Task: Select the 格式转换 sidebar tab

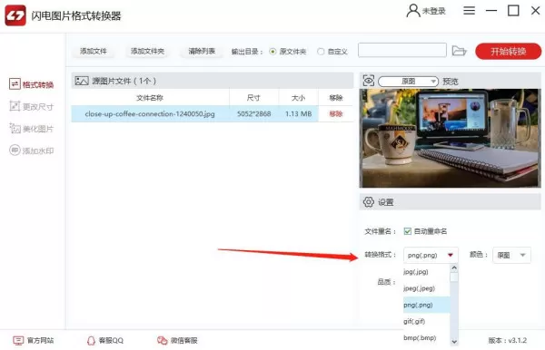Action: click(x=31, y=84)
